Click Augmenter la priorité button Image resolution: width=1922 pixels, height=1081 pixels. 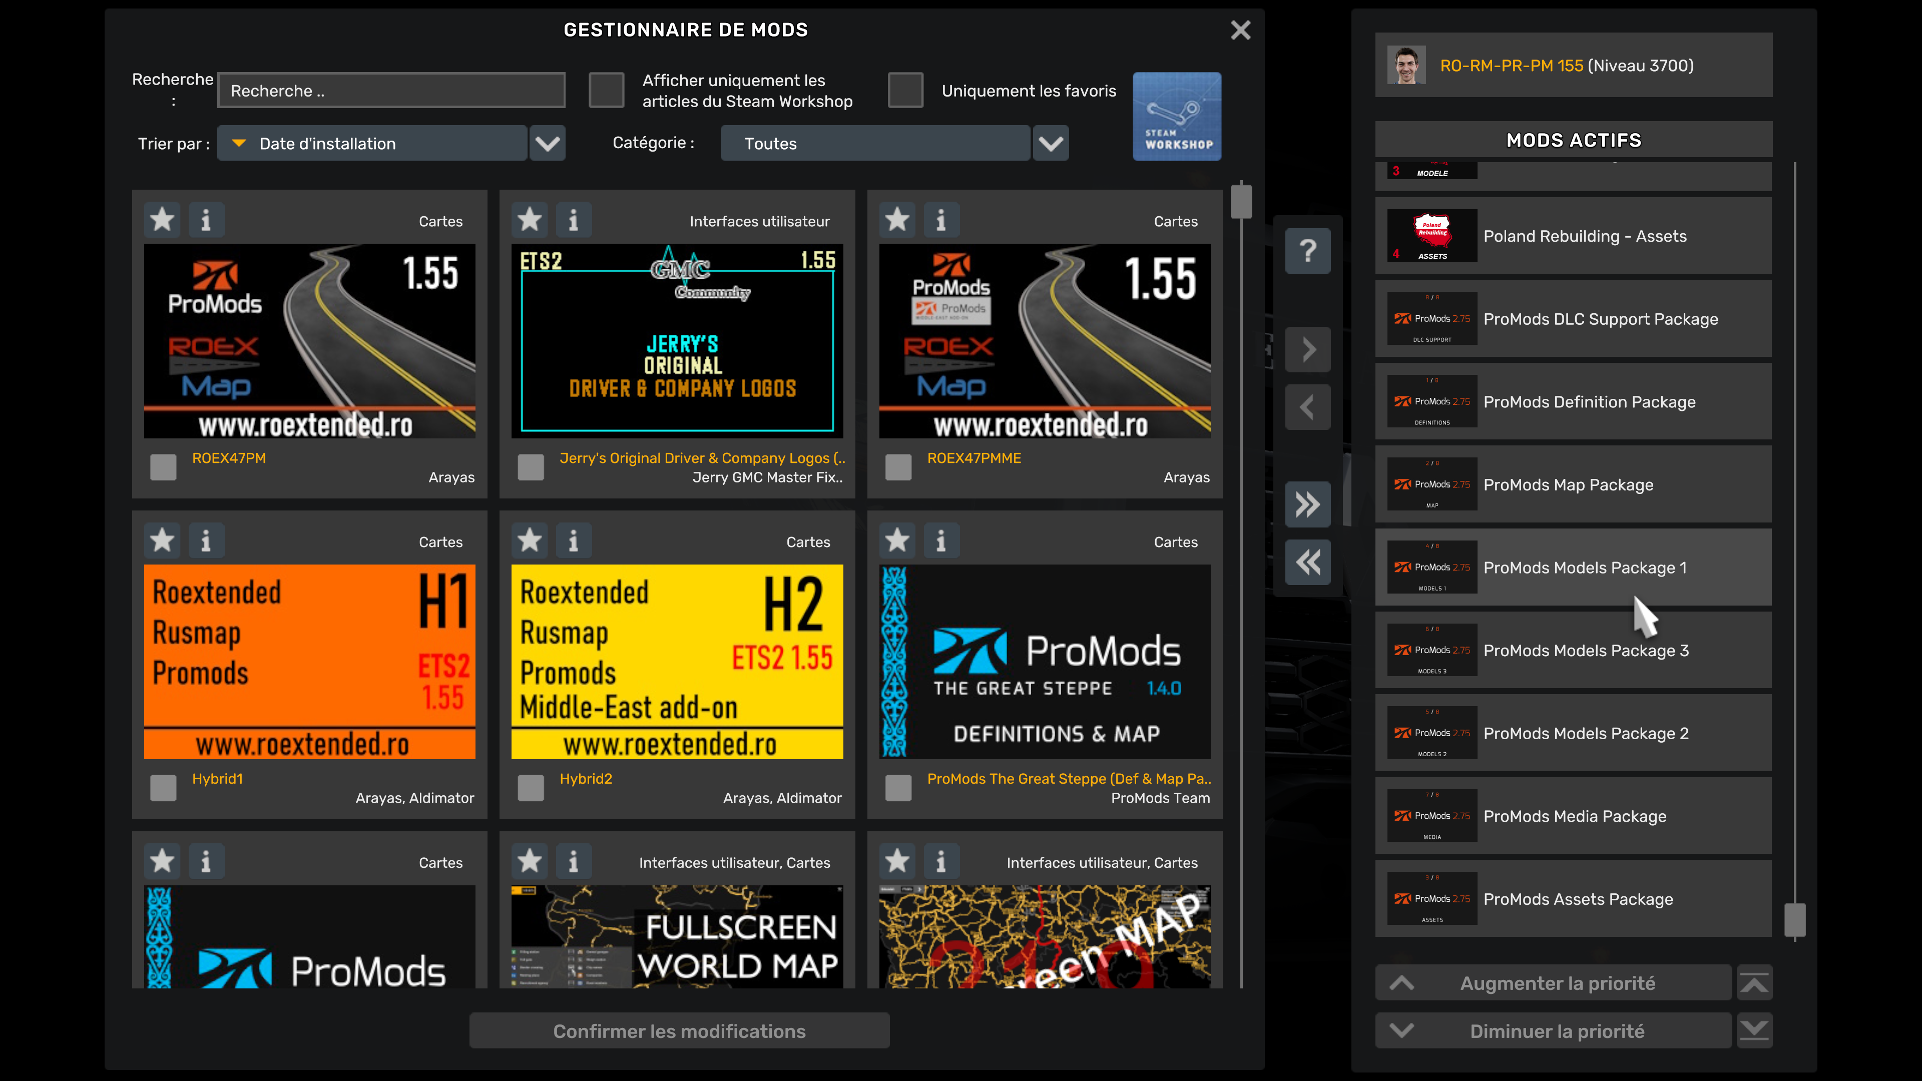[1554, 983]
